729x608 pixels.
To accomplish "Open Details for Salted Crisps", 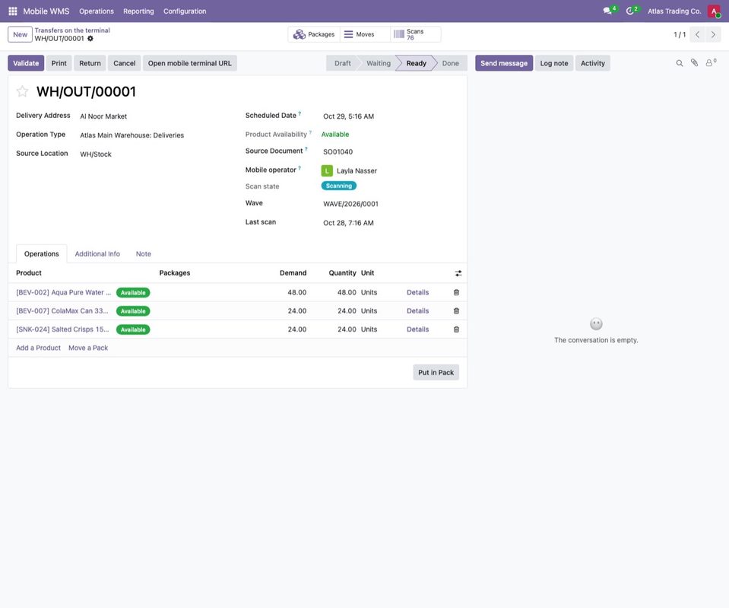I will 417,329.
